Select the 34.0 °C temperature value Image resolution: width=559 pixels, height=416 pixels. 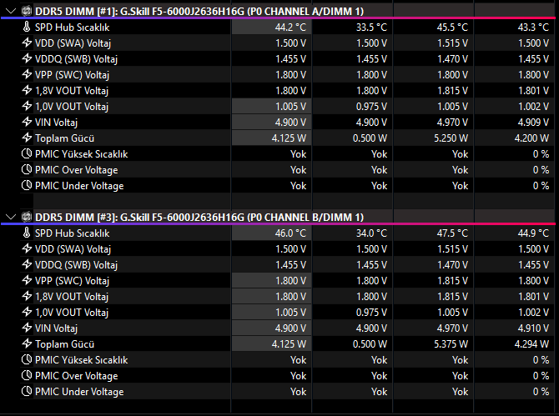point(371,233)
